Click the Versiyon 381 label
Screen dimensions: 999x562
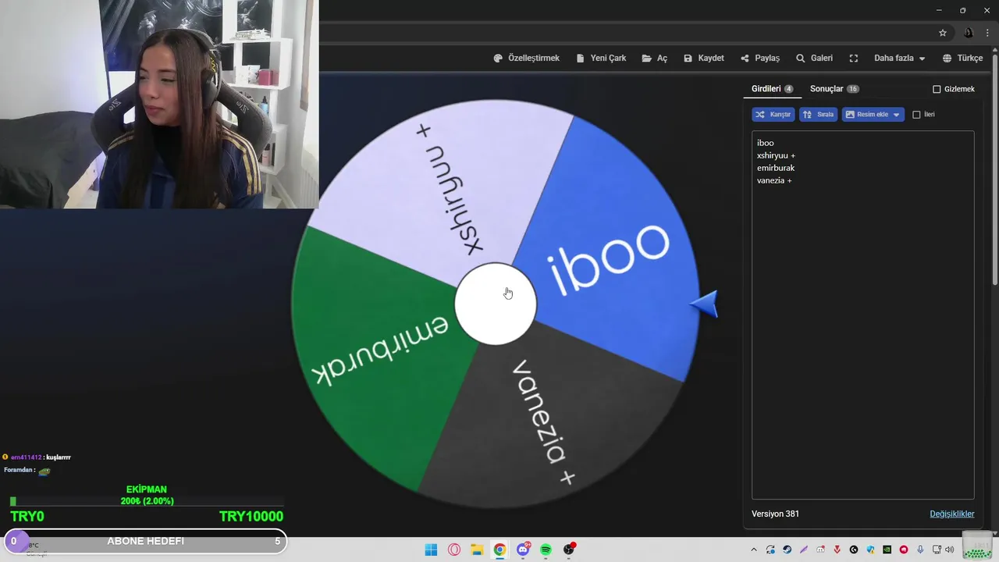pyautogui.click(x=775, y=514)
